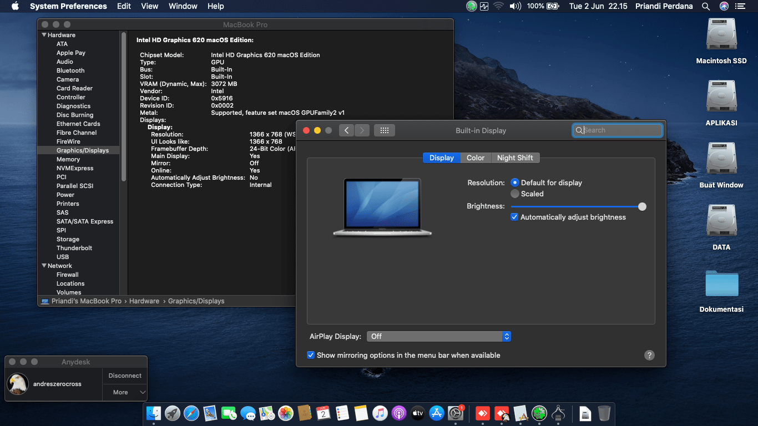Viewport: 758px width, 426px height.
Task: Switch to the Color tab
Action: 476,158
